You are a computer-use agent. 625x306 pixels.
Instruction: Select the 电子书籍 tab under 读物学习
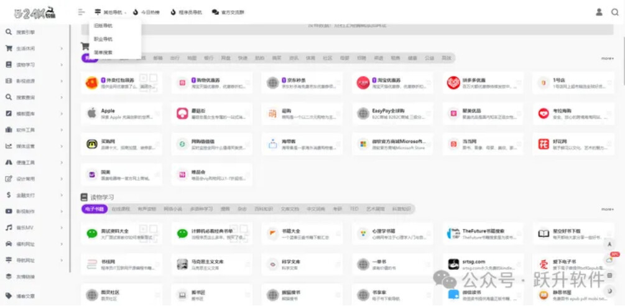tap(95, 209)
